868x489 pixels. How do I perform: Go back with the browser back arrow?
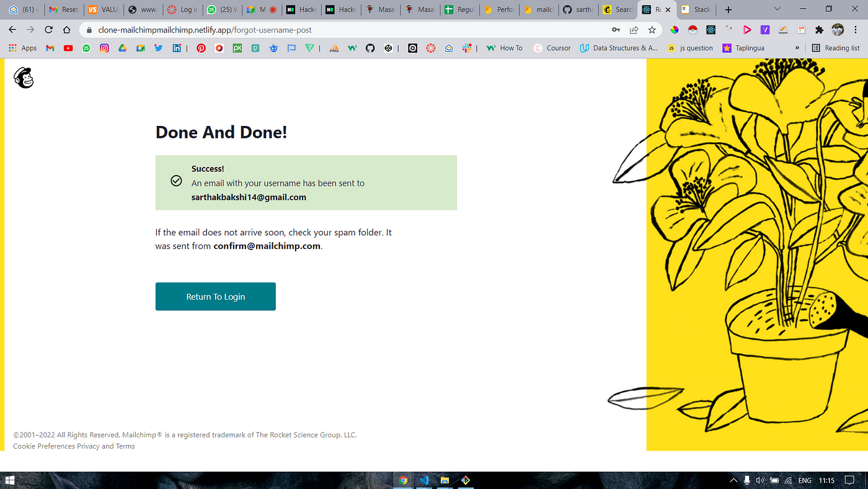(x=12, y=30)
